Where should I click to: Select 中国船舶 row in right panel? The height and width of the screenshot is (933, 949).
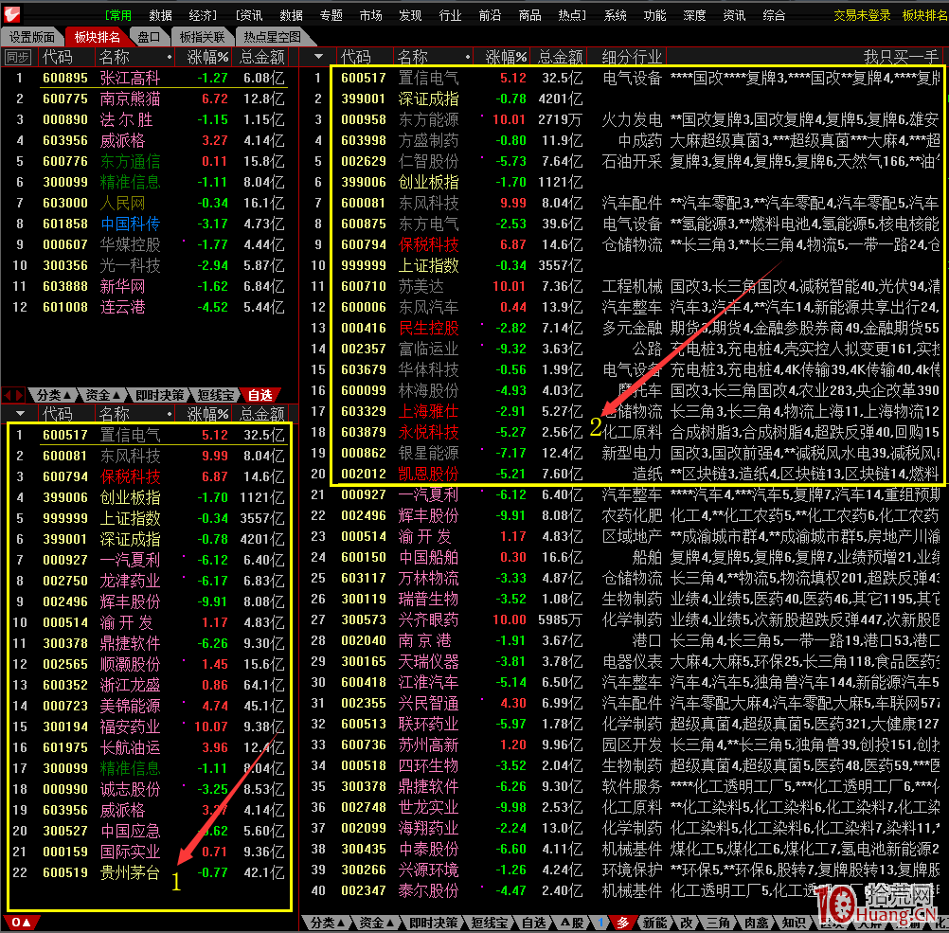click(x=623, y=557)
